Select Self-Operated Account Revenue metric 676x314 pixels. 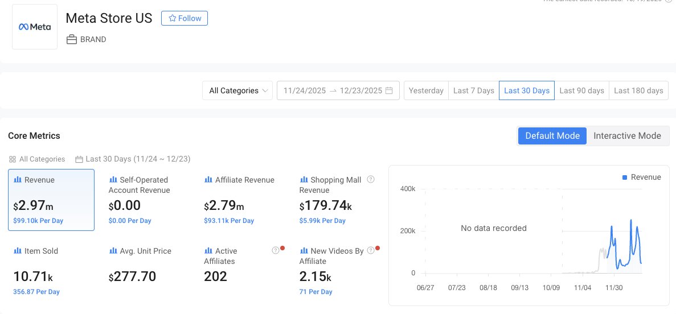tap(146, 200)
